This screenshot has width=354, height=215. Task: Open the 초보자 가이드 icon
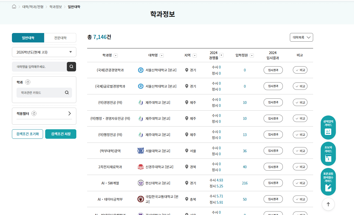328,154
